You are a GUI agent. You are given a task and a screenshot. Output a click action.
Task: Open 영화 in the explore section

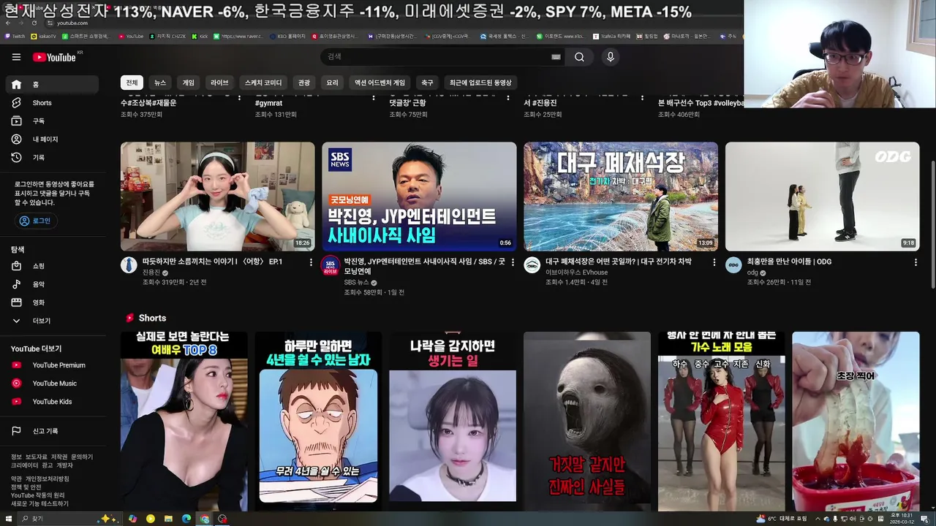(x=51, y=302)
